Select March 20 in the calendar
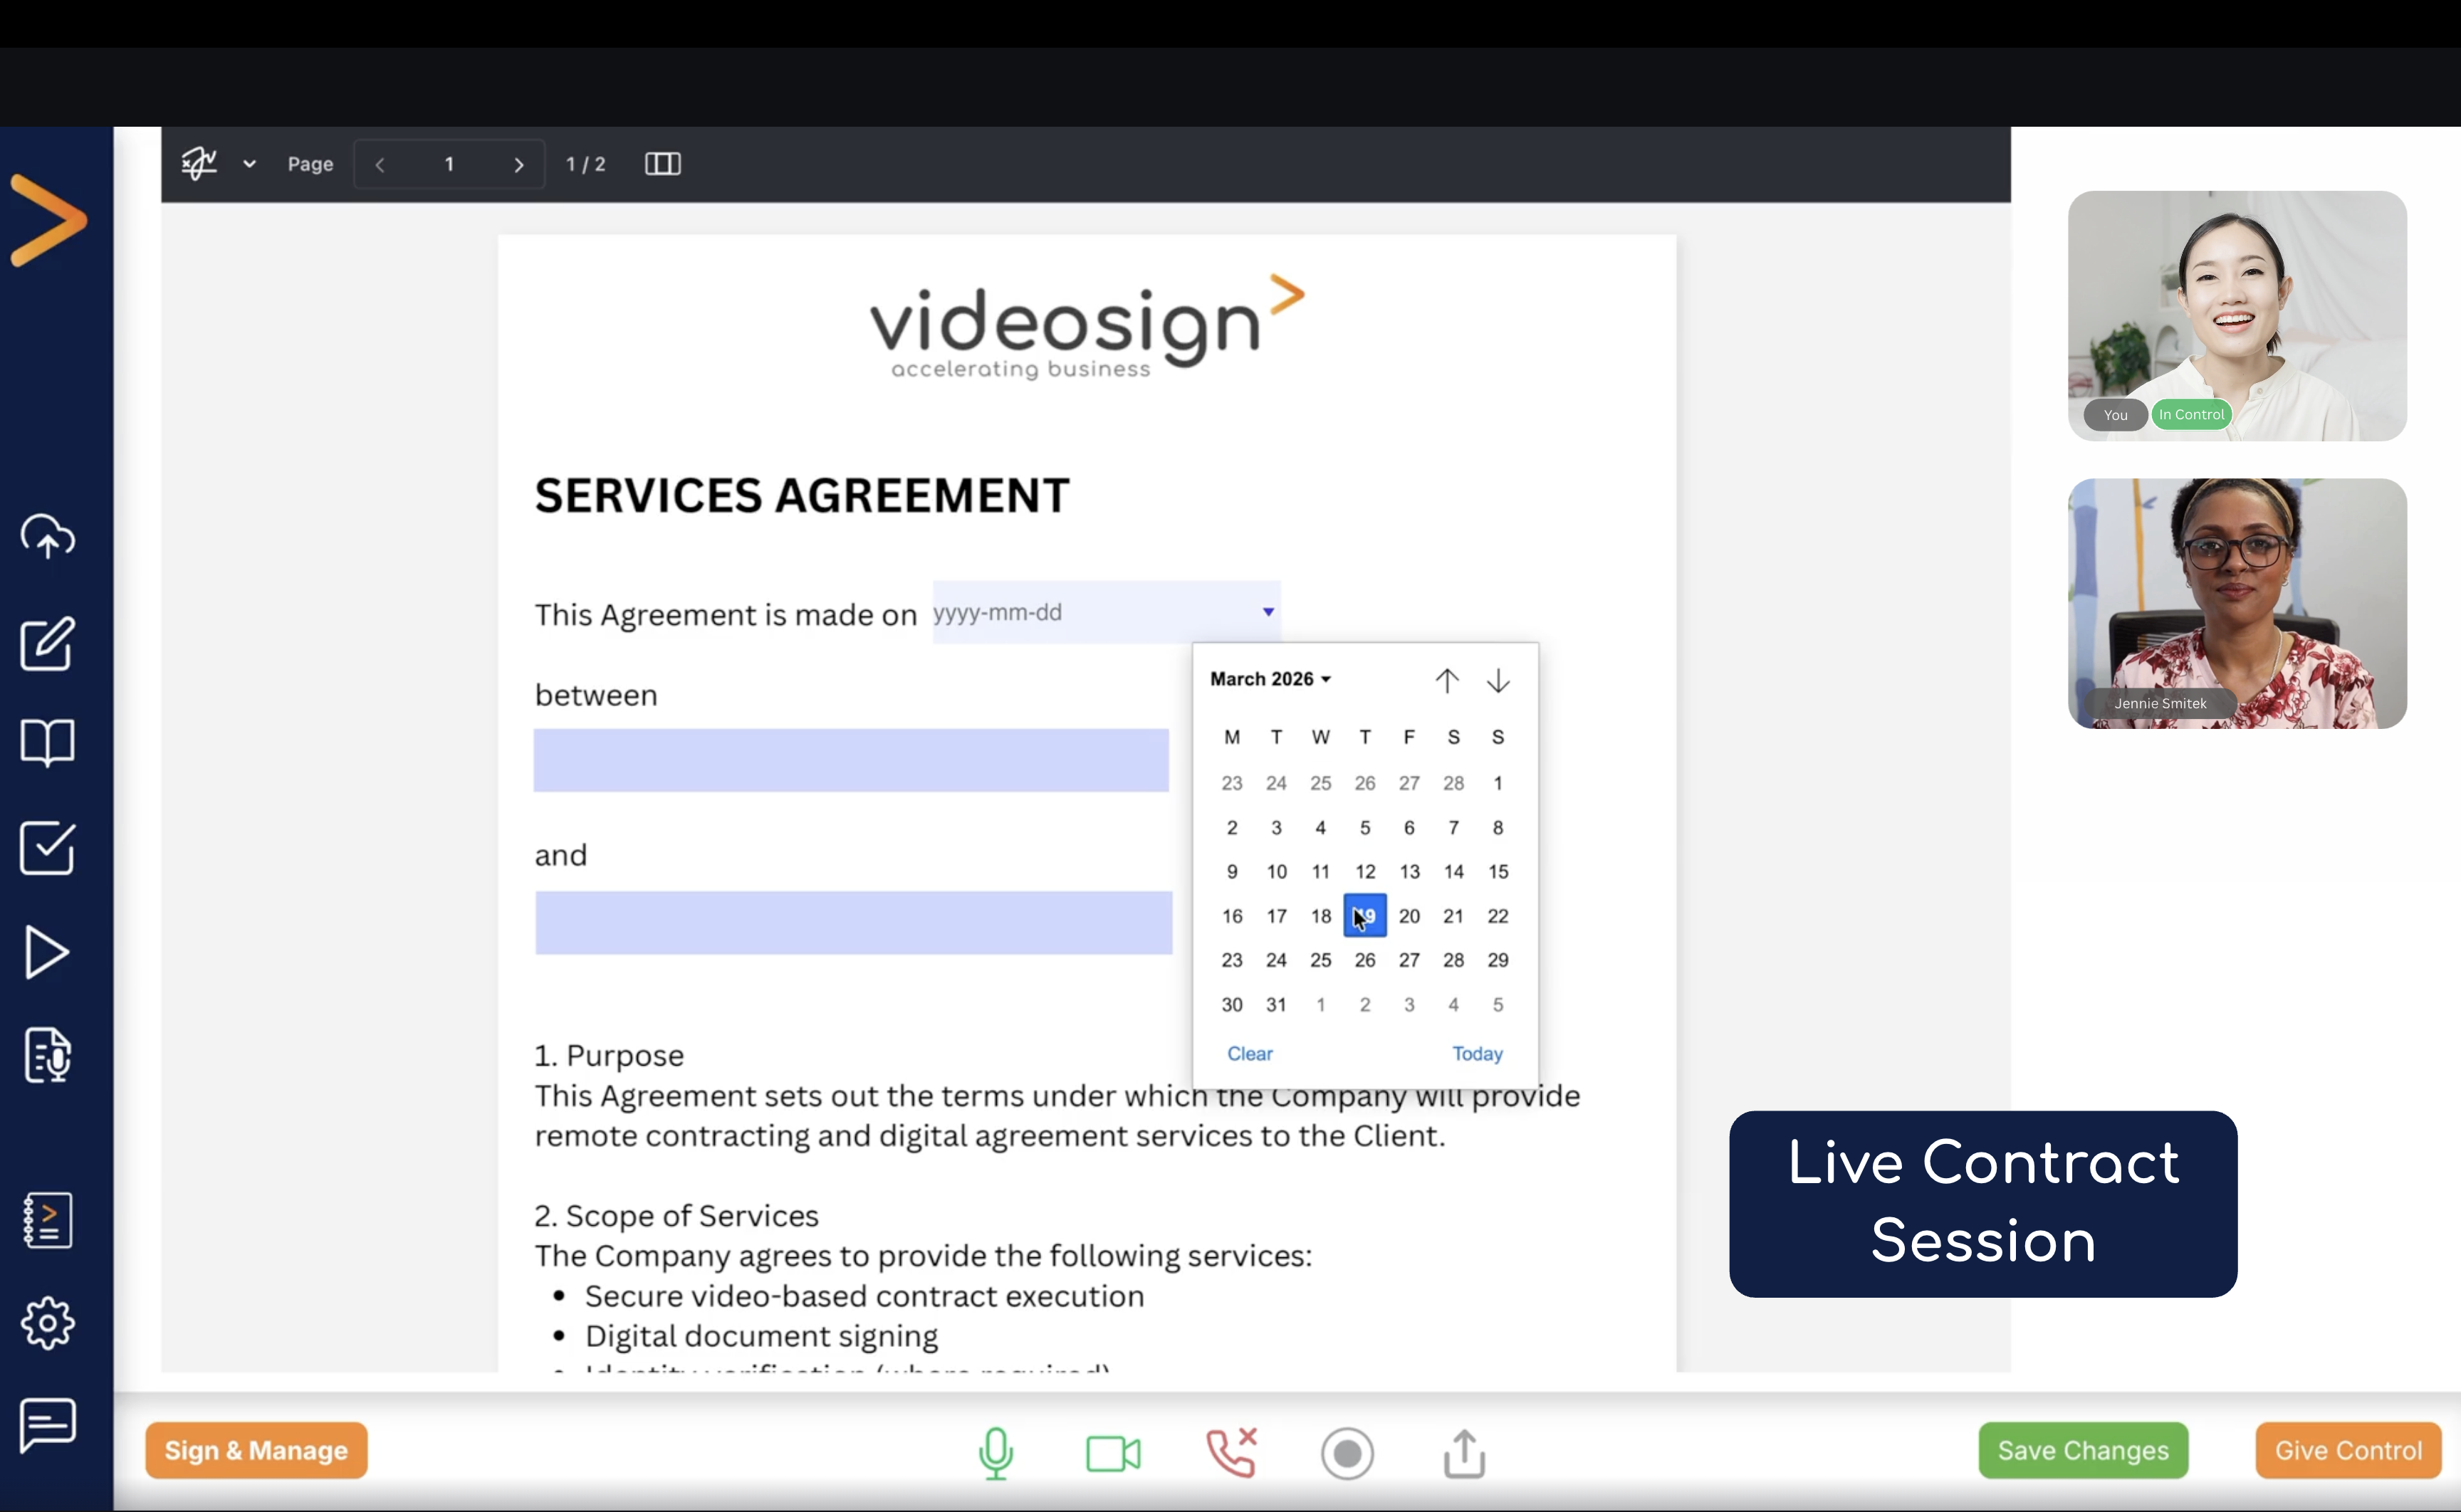Screen dimensions: 2461x1512 [x=1409, y=916]
